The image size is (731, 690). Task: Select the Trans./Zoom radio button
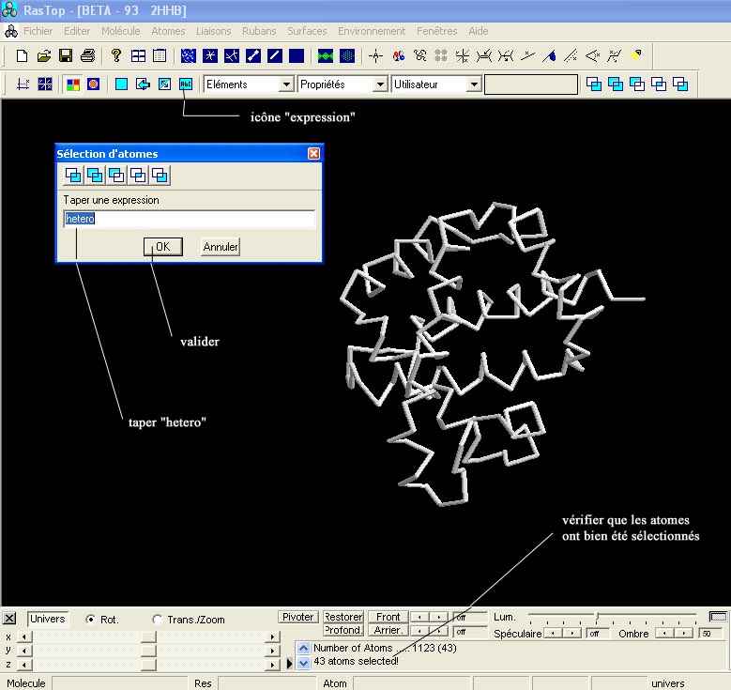157,620
